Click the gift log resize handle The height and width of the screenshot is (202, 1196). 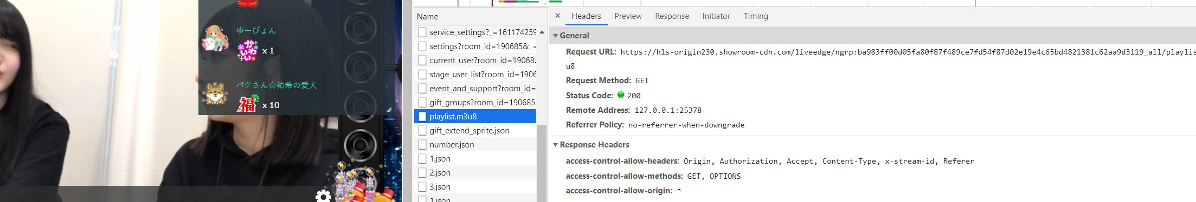[389, 109]
